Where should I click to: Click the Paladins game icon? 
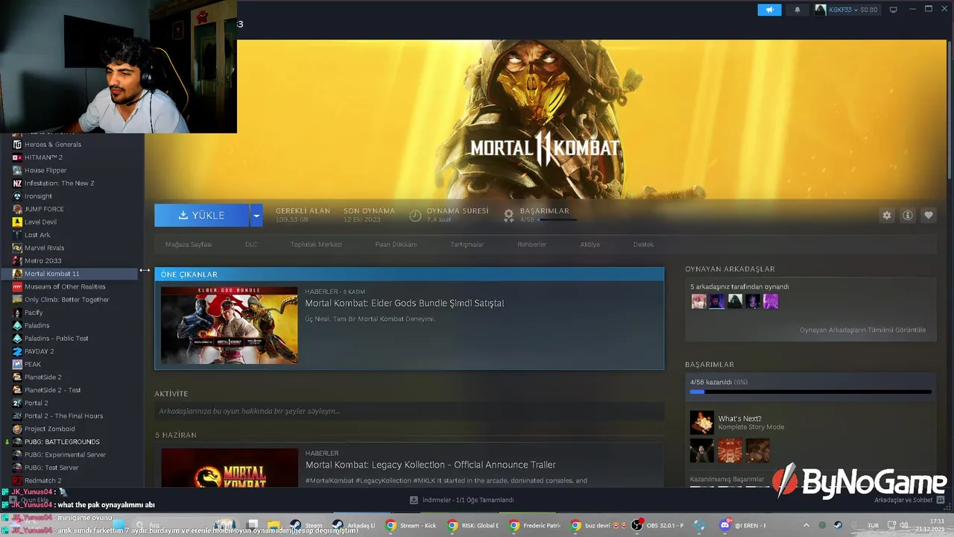click(17, 325)
